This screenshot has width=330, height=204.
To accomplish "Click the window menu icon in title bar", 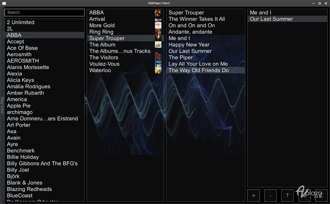I will pos(4,3).
